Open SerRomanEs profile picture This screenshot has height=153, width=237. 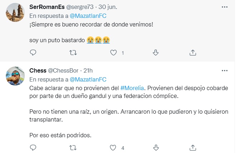pyautogui.click(x=15, y=13)
